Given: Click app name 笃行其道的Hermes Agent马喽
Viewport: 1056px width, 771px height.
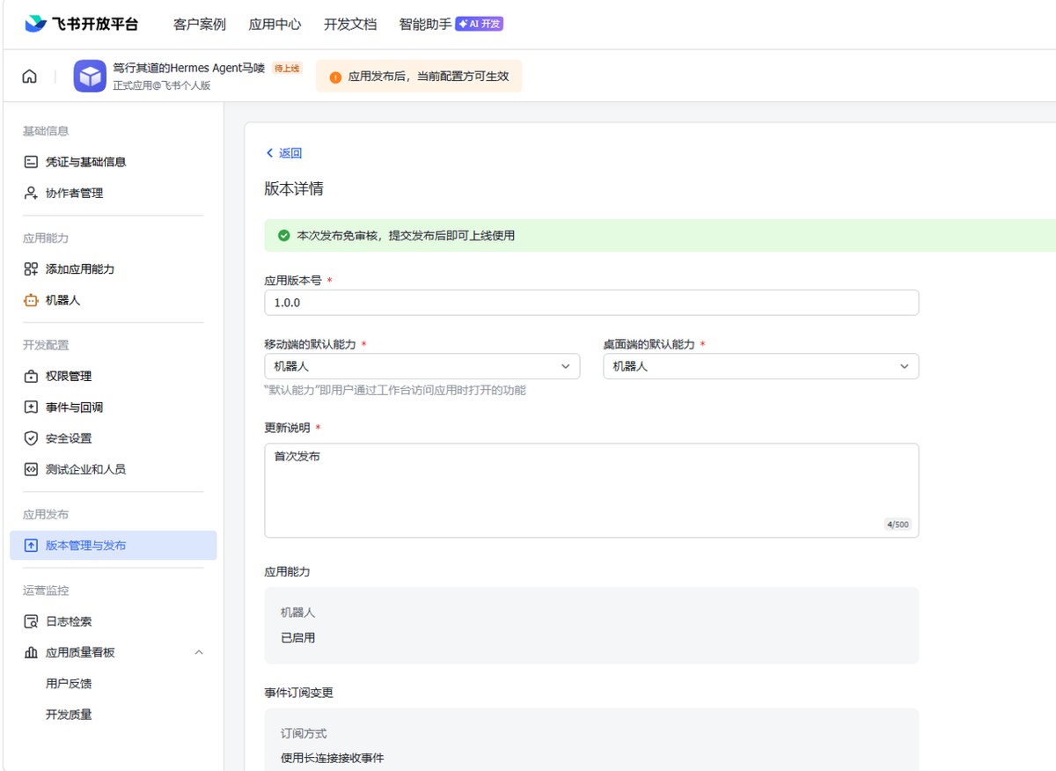Looking at the screenshot, I should (189, 68).
